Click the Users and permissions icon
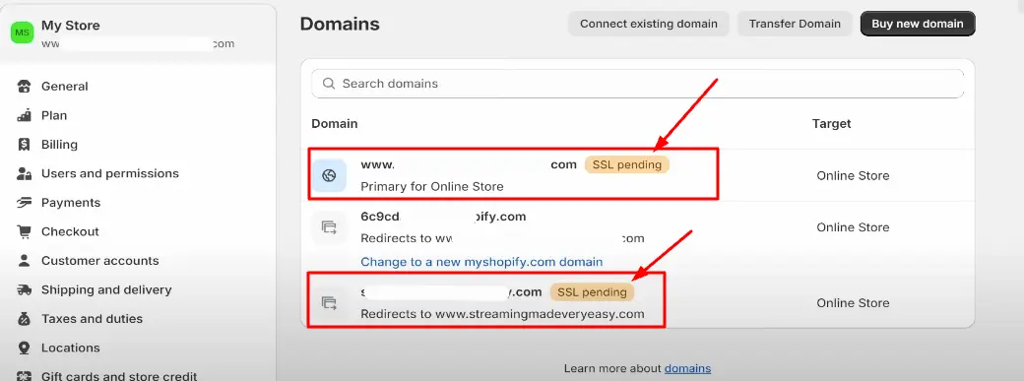1024x381 pixels. 25,174
